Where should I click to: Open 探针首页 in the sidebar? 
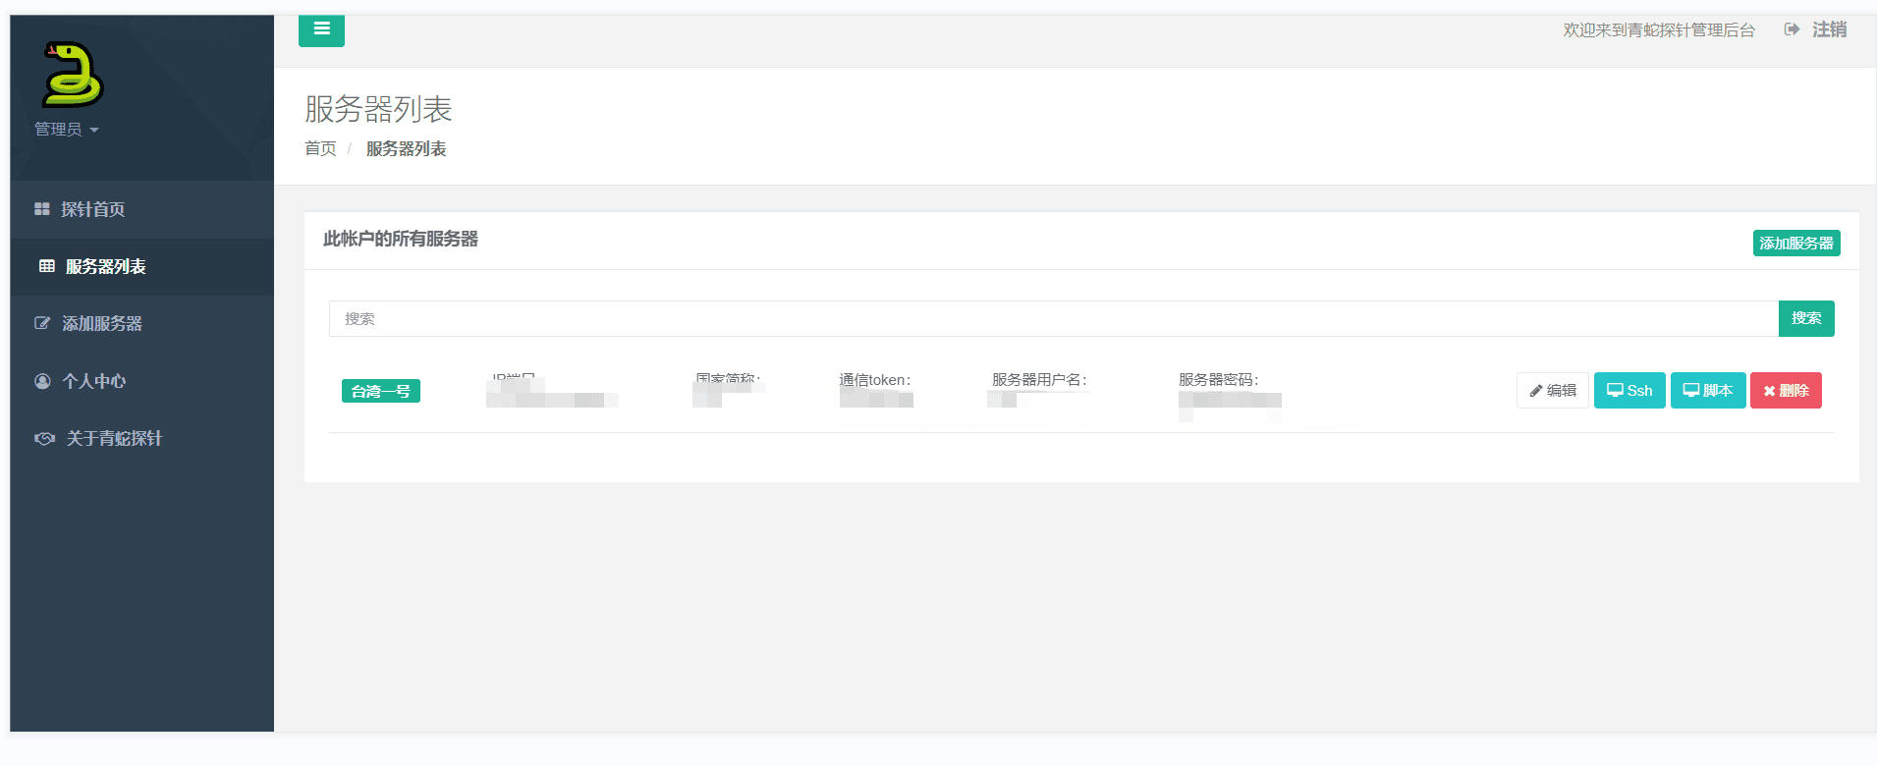[x=93, y=209]
